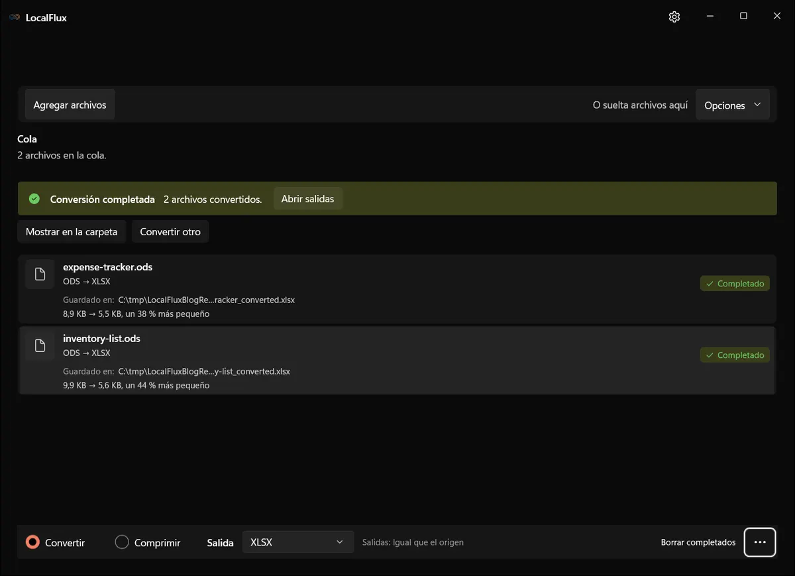
Task: Open the settings gear icon
Action: point(674,17)
